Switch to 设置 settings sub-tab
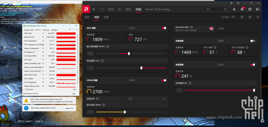This screenshot has width=268, height=127. coord(106,17)
